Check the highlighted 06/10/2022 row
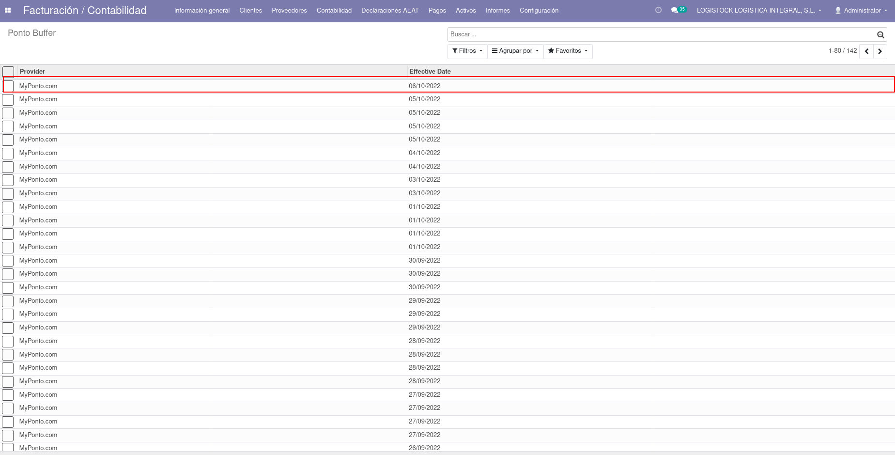895x455 pixels. [x=8, y=86]
